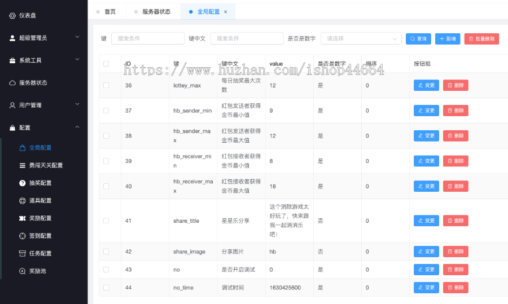Click the 服务器状态 cloud icon in sidebar
The width and height of the screenshot is (508, 304).
point(12,82)
